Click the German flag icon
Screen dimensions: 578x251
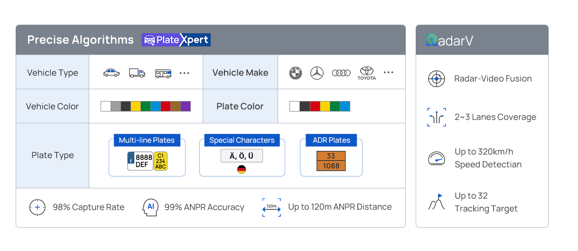tap(242, 169)
